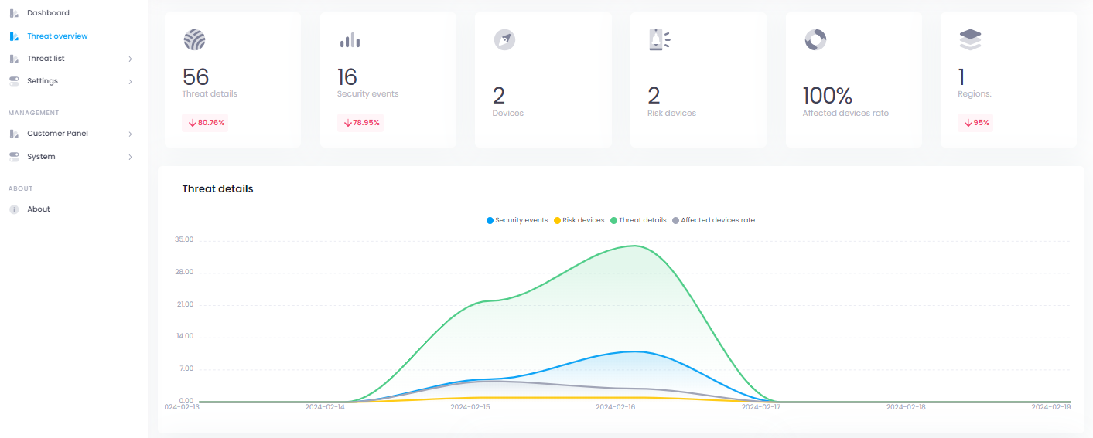Screen dimensions: 1093x438
Task: Click the Regions layers stack icon
Action: (x=970, y=39)
